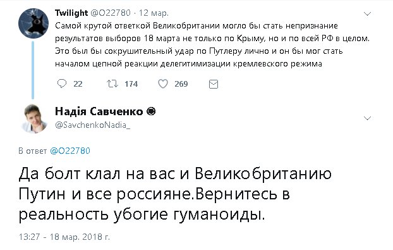This screenshot has width=393, height=250.
Task: Click the Надія Савченко display name
Action: click(99, 111)
